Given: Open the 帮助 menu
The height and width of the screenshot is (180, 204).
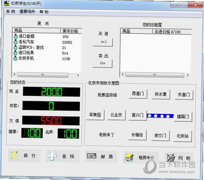Looking at the screenshot, I should 44,12.
